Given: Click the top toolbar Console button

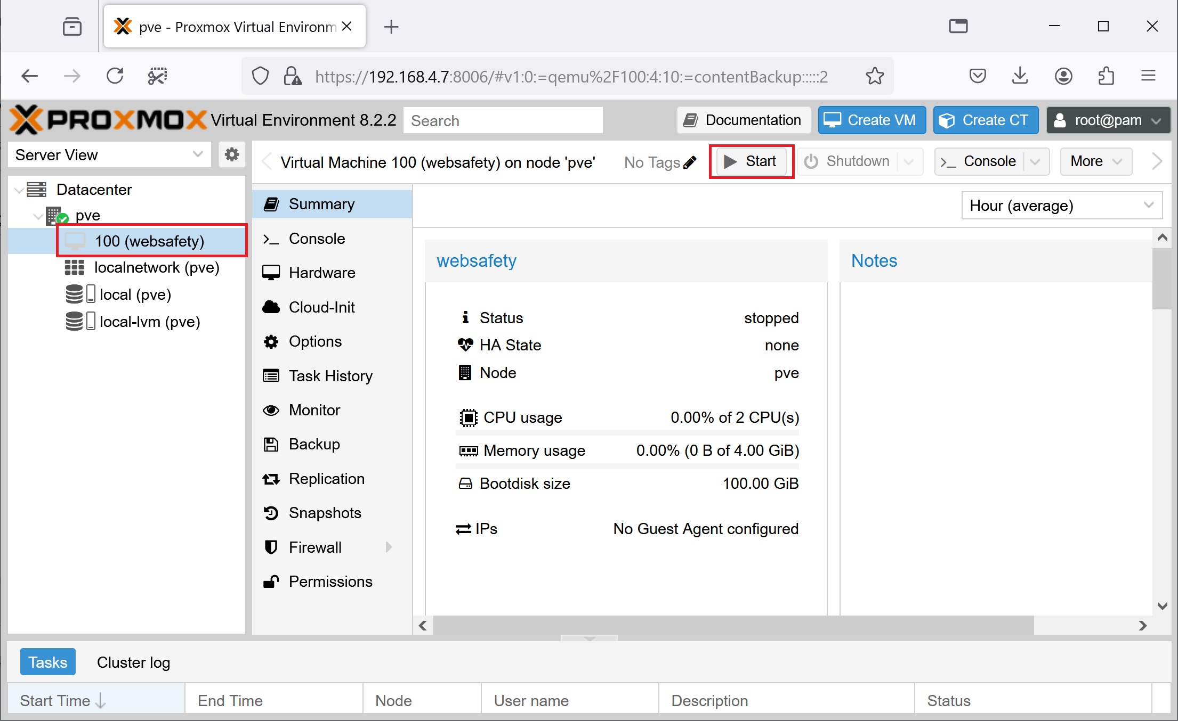Looking at the screenshot, I should [980, 162].
